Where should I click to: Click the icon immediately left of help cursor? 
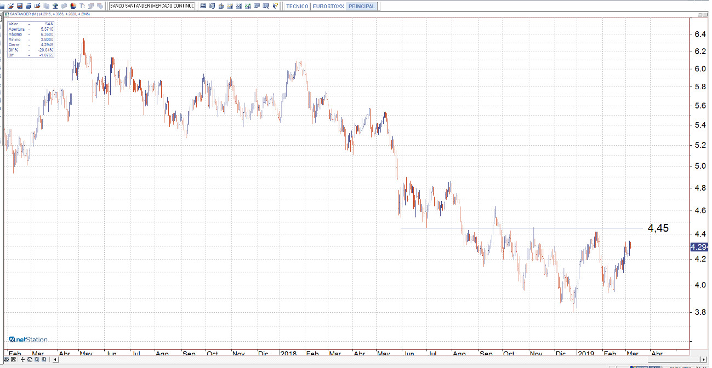[x=265, y=6]
